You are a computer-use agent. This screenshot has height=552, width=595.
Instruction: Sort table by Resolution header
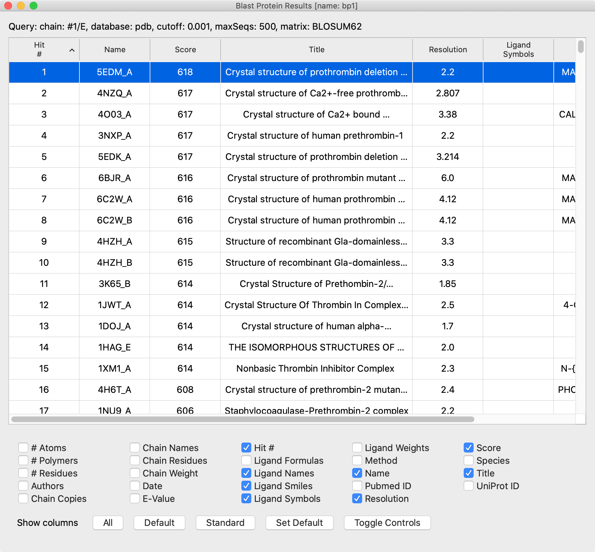[447, 50]
